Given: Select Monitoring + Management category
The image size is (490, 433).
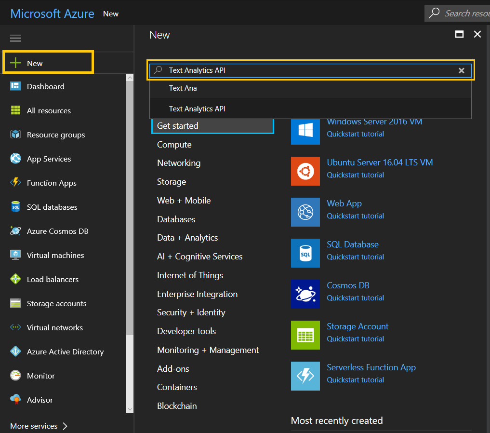Looking at the screenshot, I should pos(208,350).
